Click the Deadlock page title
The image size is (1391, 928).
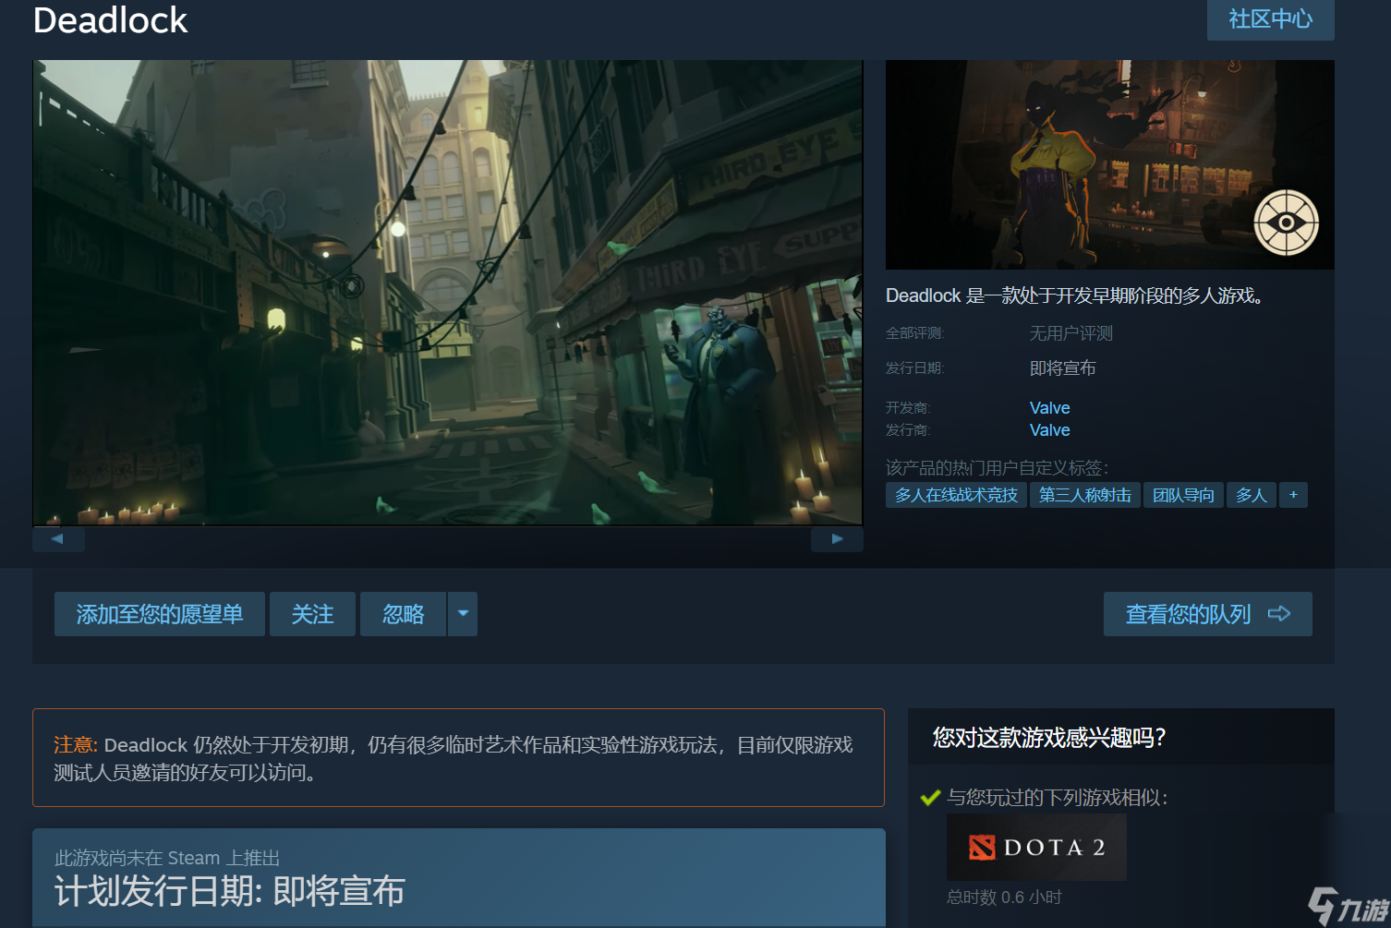pyautogui.click(x=110, y=19)
